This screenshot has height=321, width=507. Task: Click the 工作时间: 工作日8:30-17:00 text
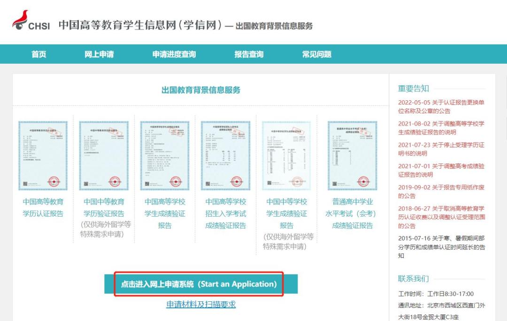coord(436,294)
